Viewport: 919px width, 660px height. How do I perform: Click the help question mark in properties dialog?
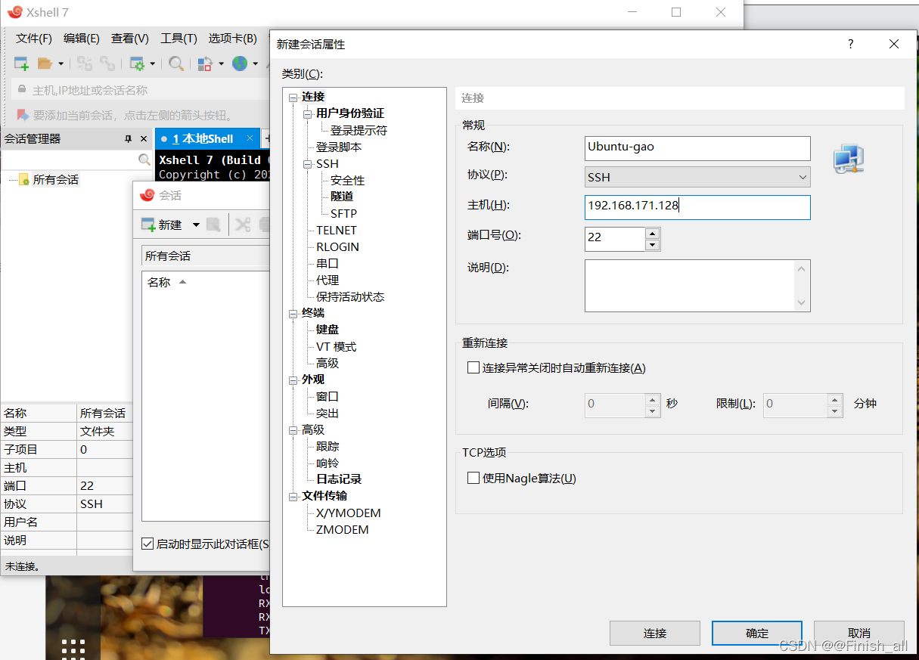click(851, 45)
